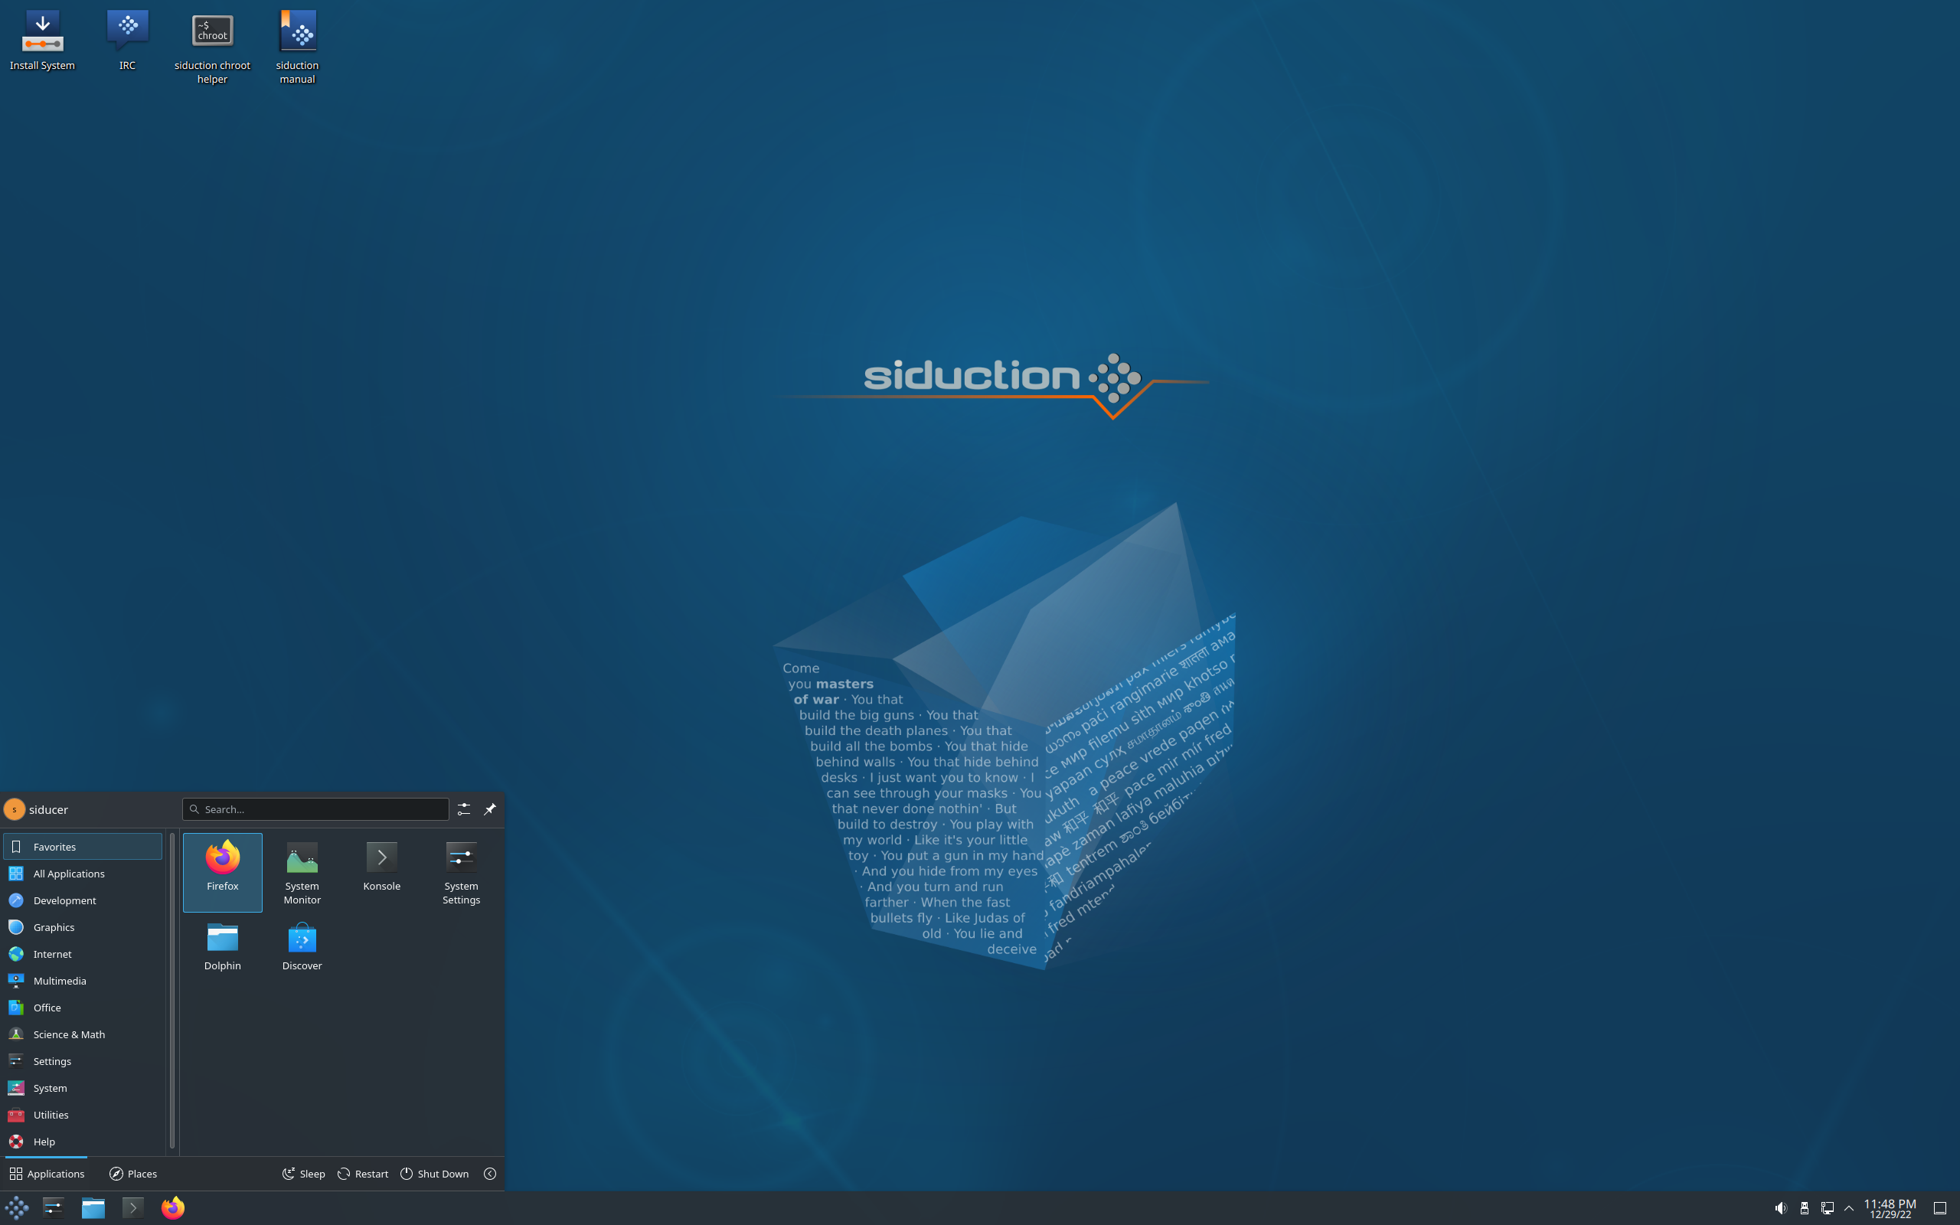The width and height of the screenshot is (1960, 1225).
Task: Click the Shut Down button
Action: coord(435,1174)
